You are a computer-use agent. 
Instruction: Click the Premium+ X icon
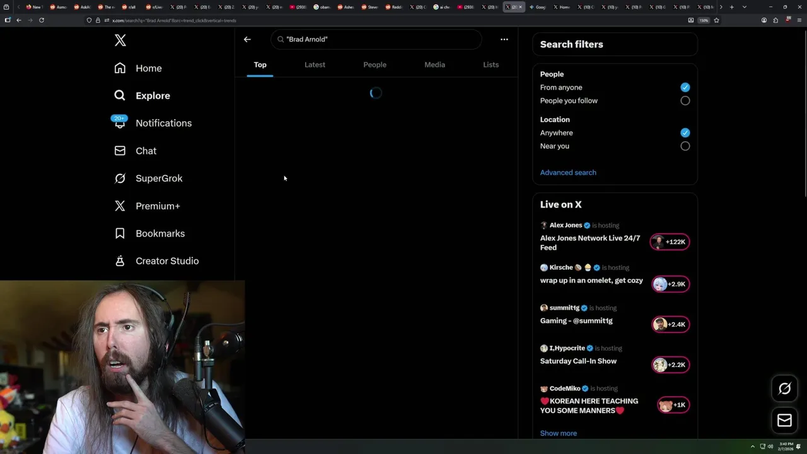(120, 206)
